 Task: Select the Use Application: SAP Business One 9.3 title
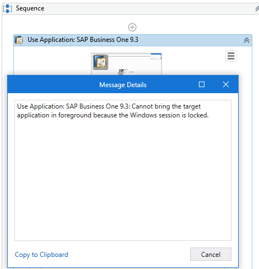[83, 40]
